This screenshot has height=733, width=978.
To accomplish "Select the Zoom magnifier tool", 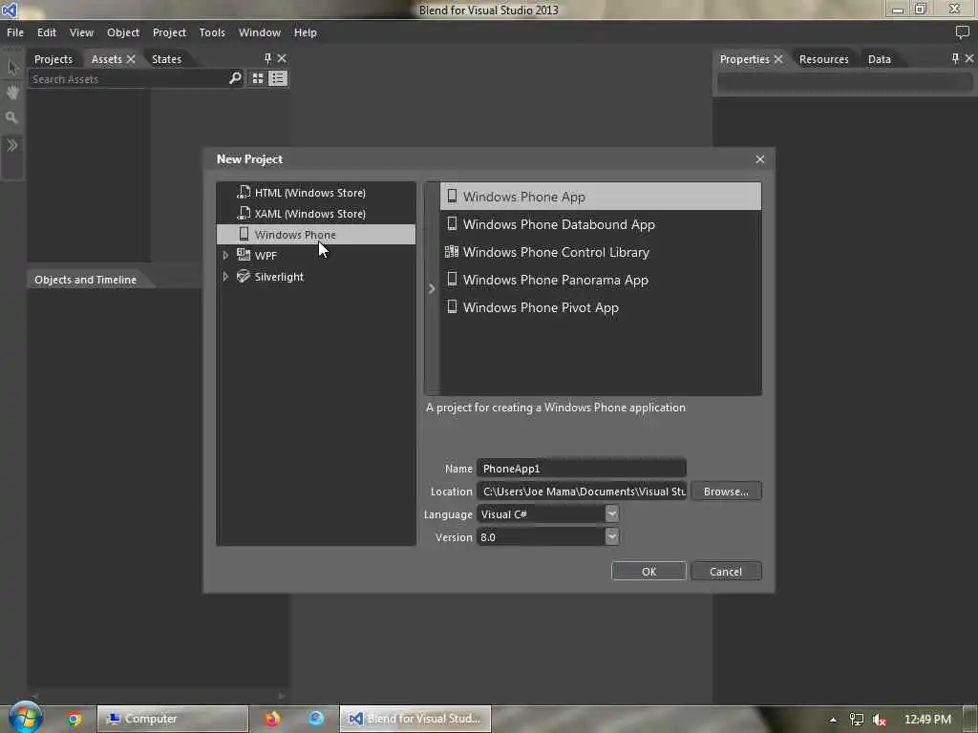I will pyautogui.click(x=11, y=117).
